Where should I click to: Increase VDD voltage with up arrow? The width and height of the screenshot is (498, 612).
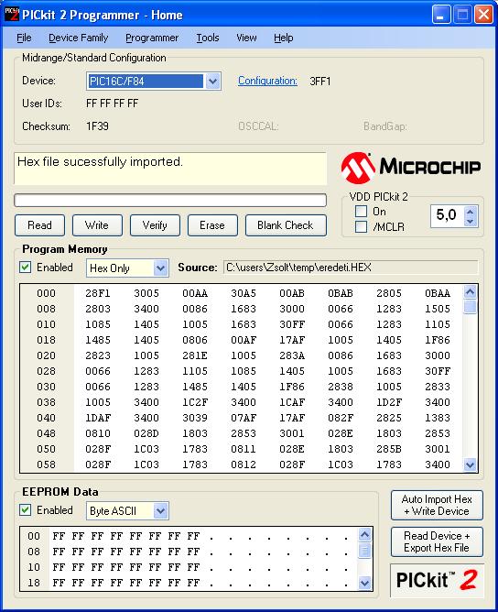click(470, 212)
